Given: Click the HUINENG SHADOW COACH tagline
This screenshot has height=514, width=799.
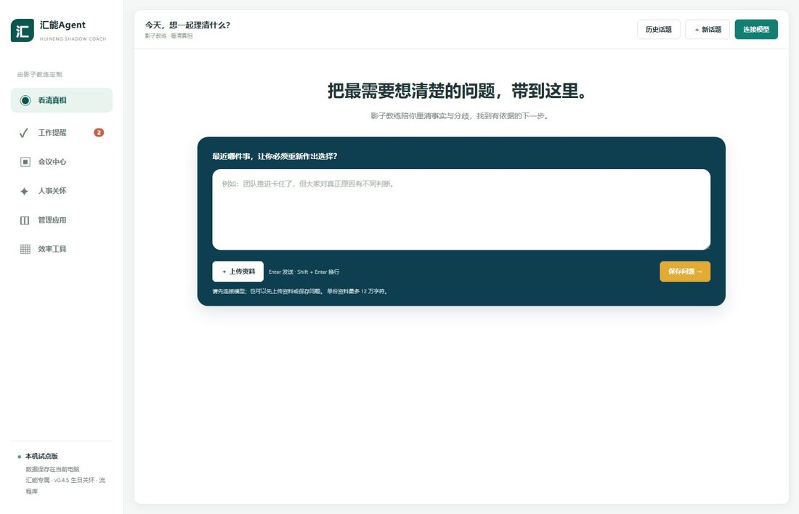Looking at the screenshot, I should pyautogui.click(x=73, y=38).
